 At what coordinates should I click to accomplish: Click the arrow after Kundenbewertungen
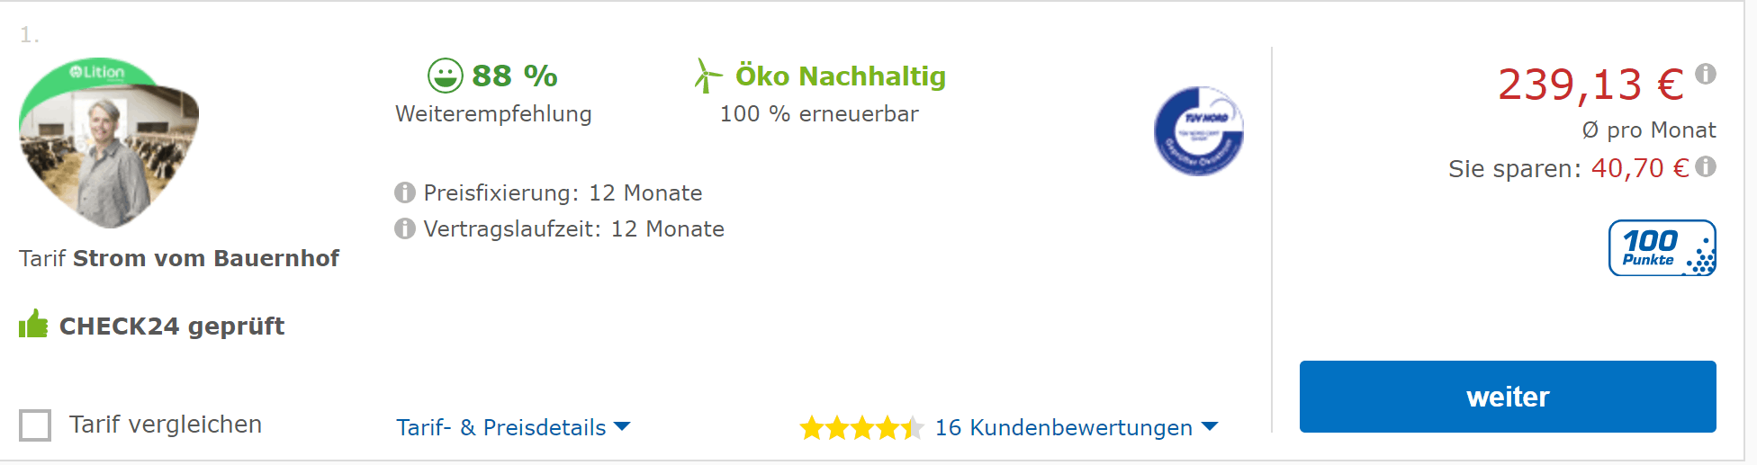click(1210, 426)
